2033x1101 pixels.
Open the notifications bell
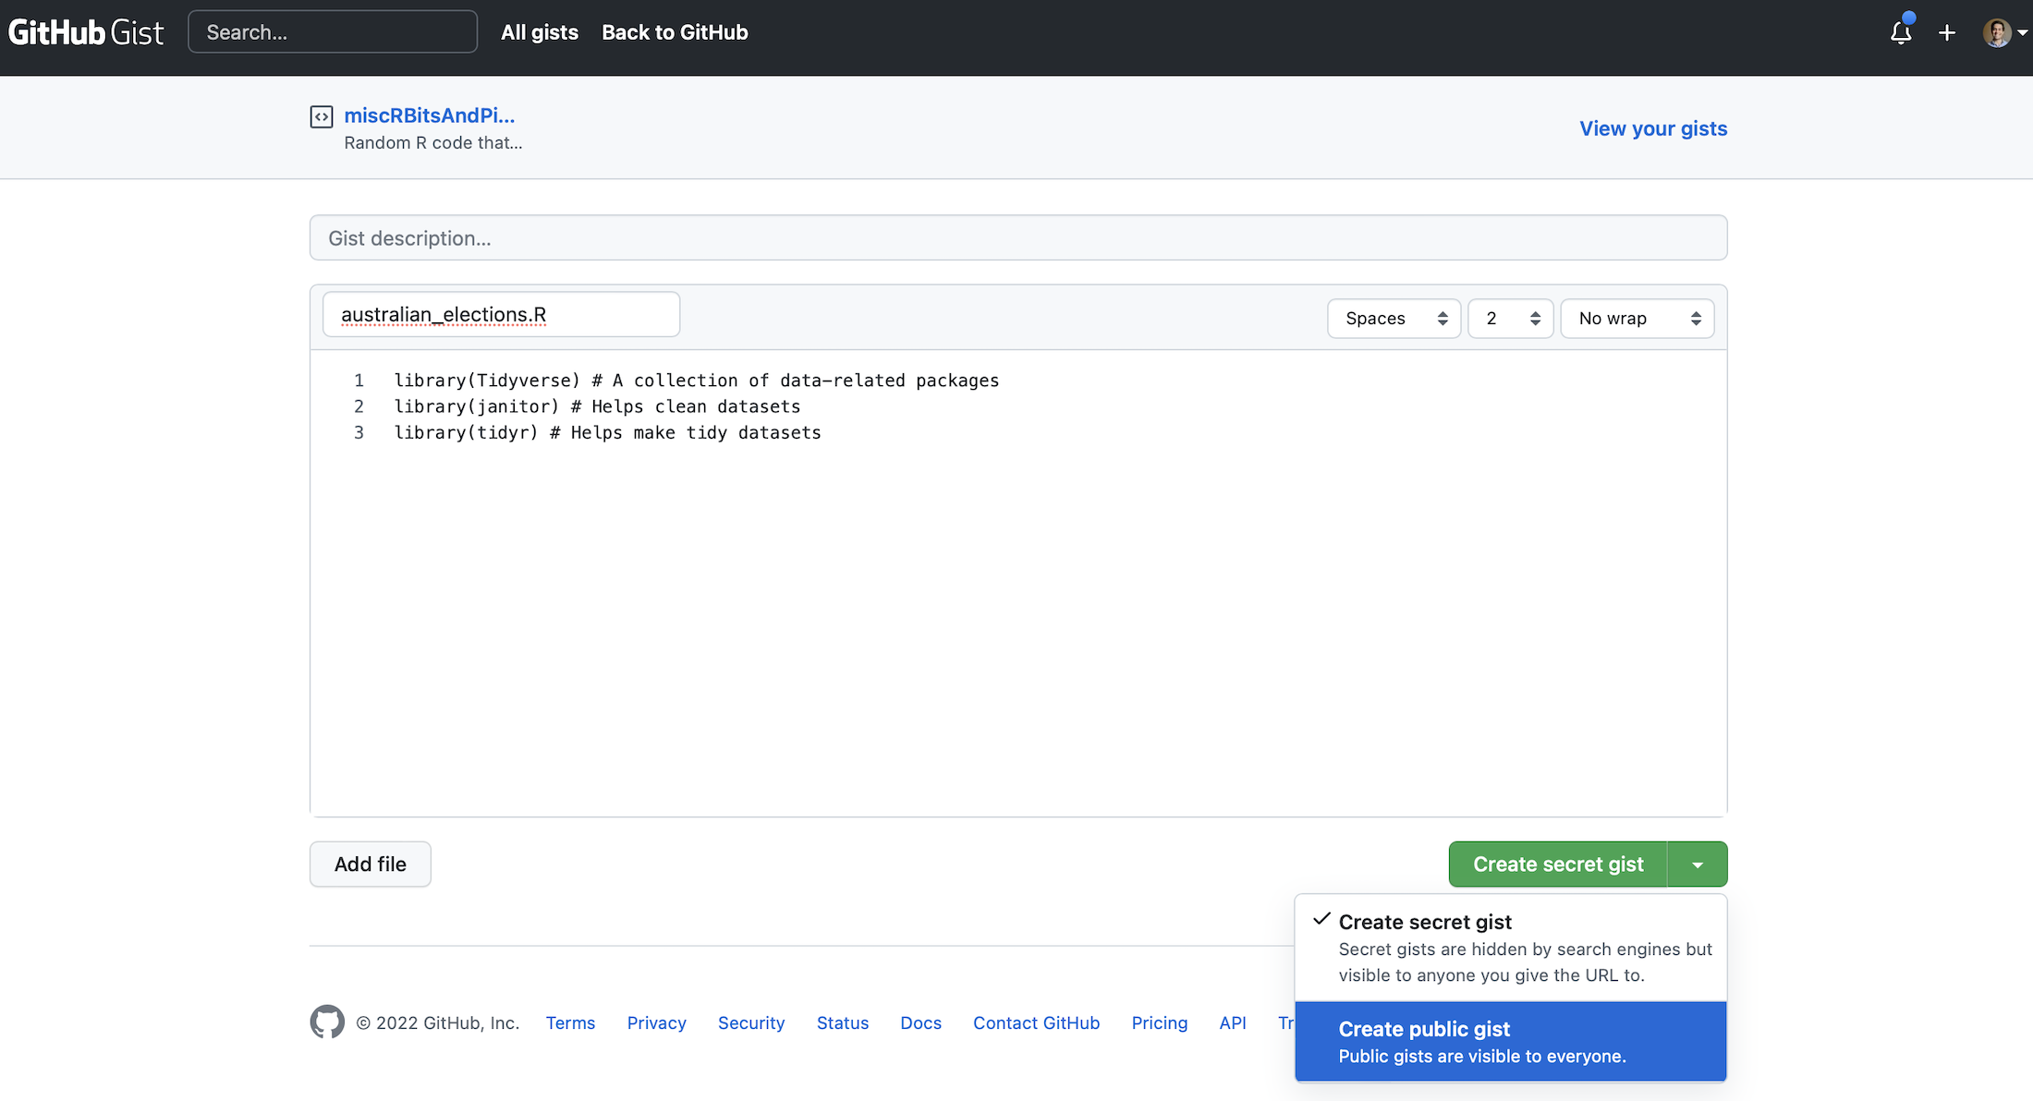click(1900, 33)
